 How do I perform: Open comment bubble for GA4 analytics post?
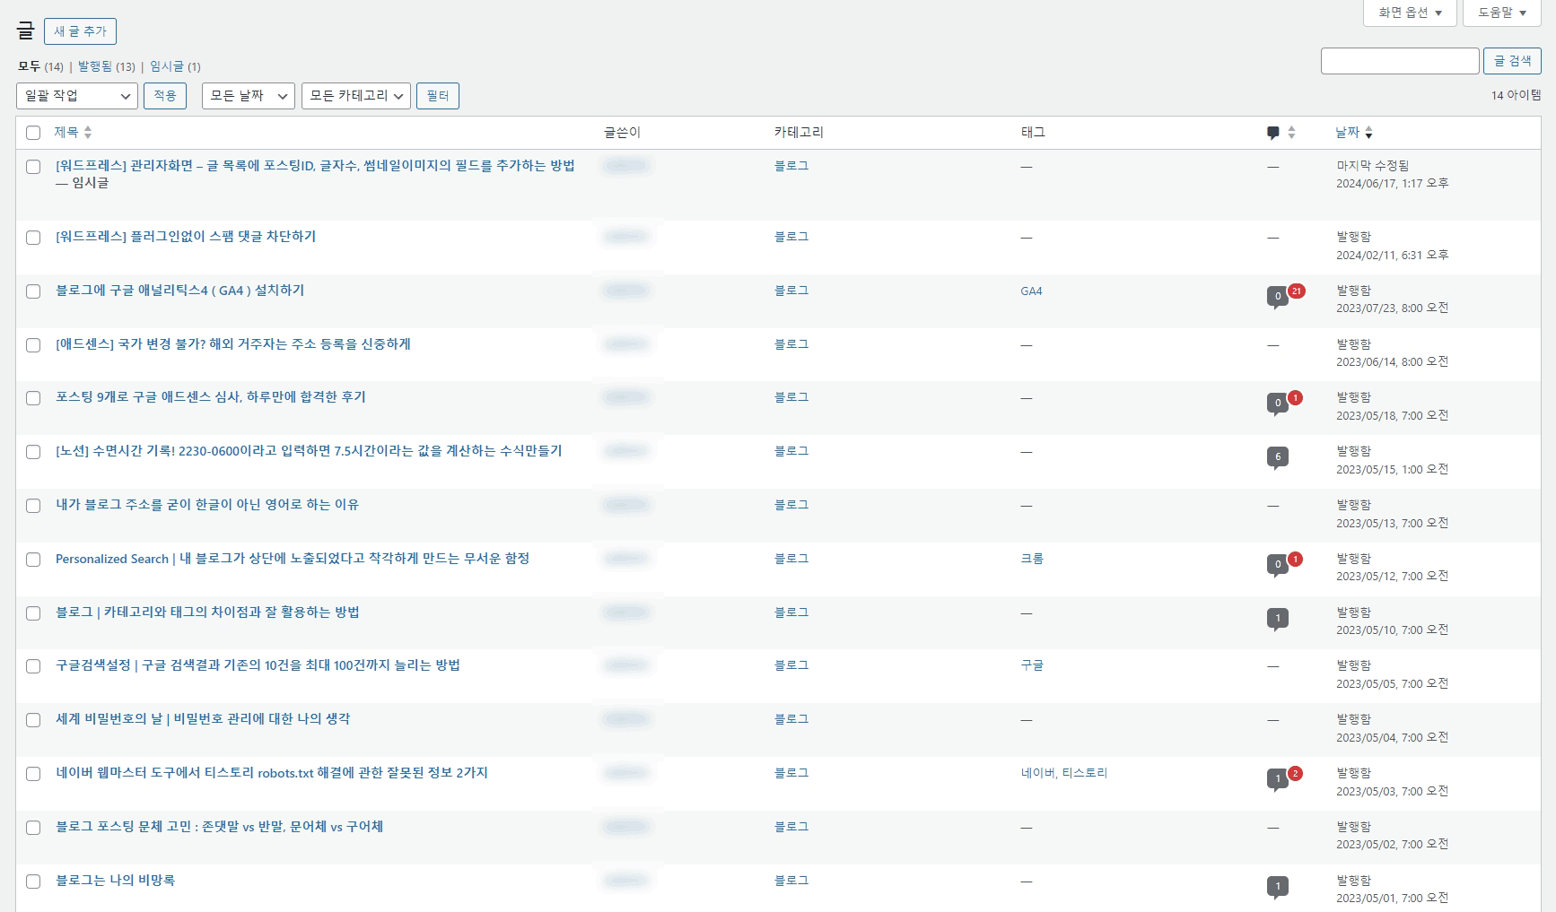(x=1278, y=297)
